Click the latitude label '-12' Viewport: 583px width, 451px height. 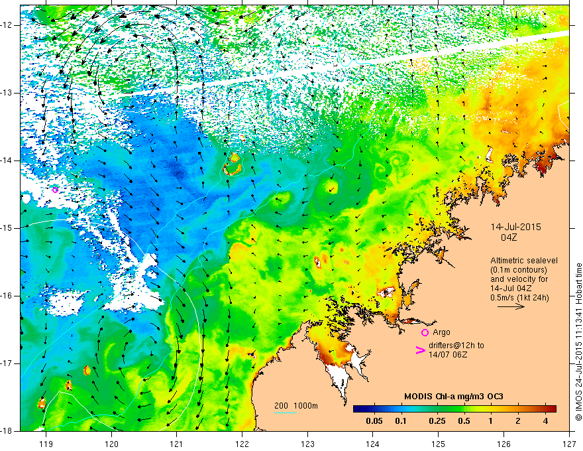pos(7,25)
